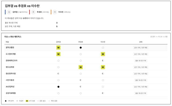Click 추경호's half-circle in 시민이동권 row

(x=81, y=80)
